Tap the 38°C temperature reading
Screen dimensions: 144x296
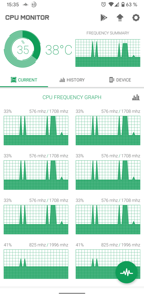59,50
